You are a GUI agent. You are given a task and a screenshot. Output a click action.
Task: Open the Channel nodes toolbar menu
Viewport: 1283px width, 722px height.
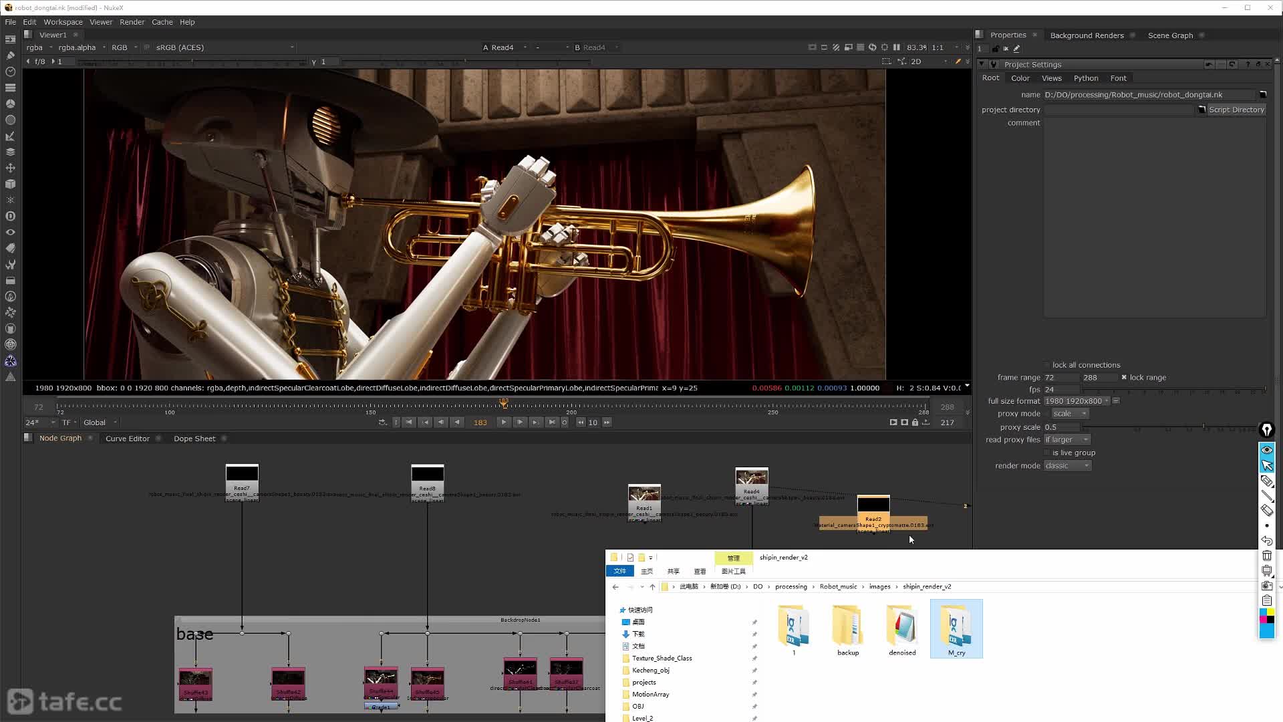point(10,88)
